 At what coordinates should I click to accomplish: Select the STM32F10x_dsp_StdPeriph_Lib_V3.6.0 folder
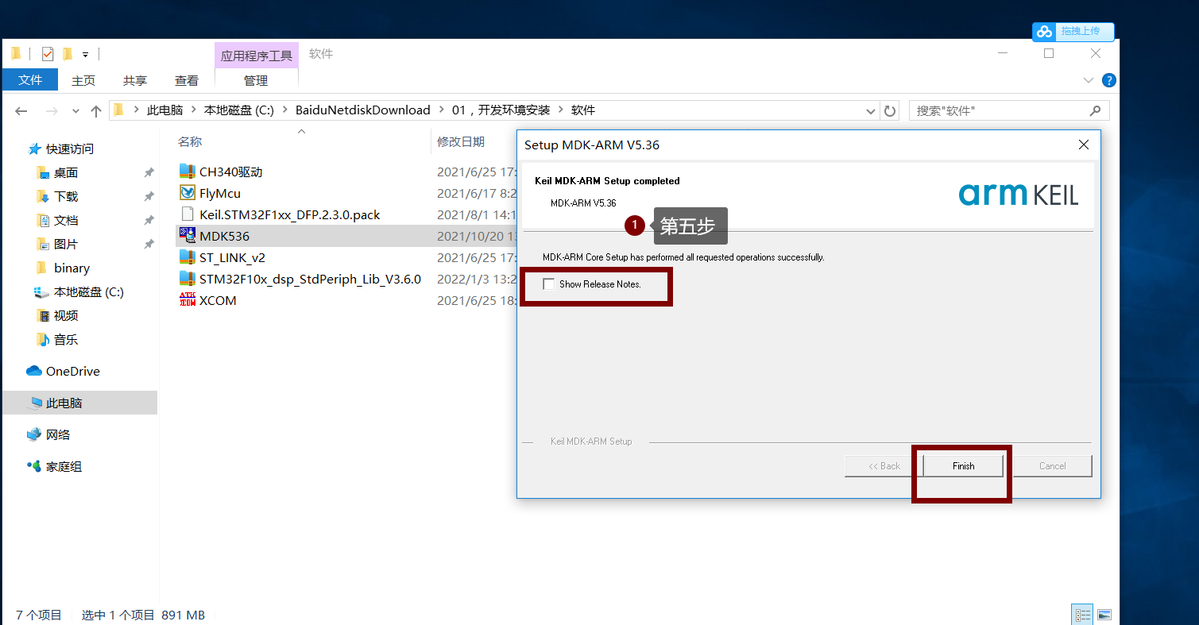(310, 279)
